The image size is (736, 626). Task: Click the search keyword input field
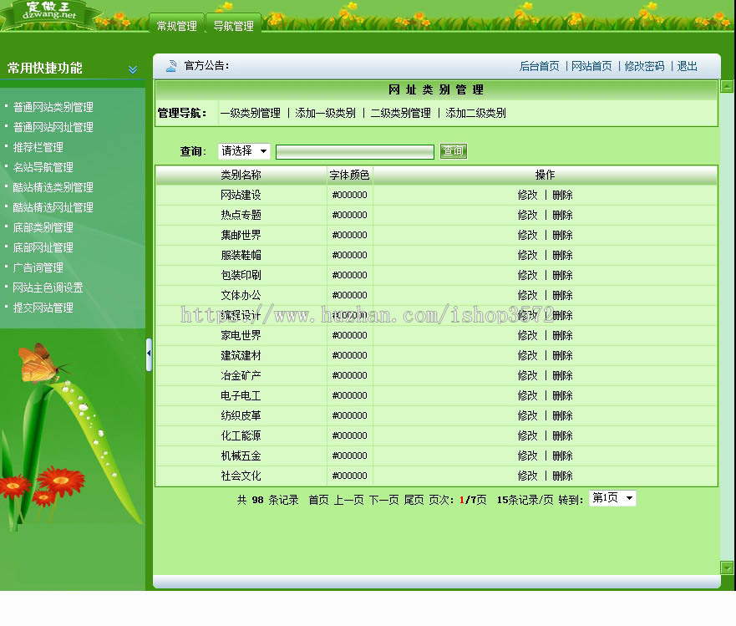(x=355, y=151)
